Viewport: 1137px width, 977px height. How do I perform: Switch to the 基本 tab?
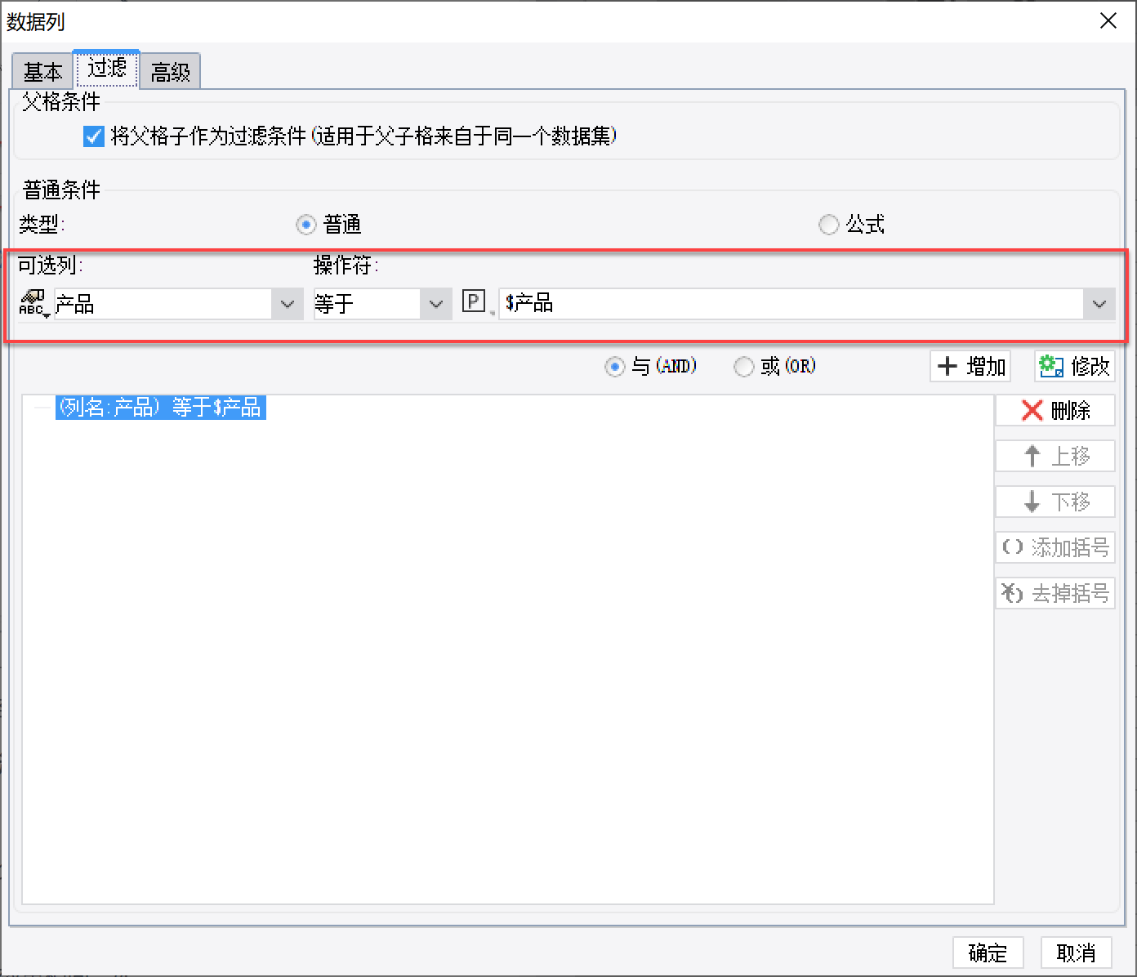pyautogui.click(x=42, y=72)
